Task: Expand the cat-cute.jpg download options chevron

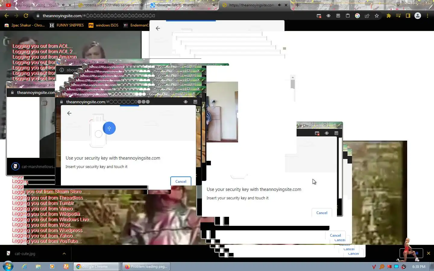Action: coord(64,254)
